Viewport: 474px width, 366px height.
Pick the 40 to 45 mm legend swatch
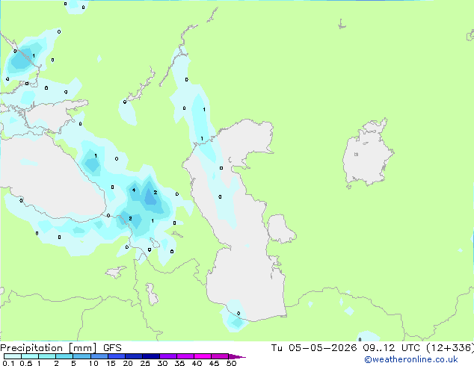203,356
